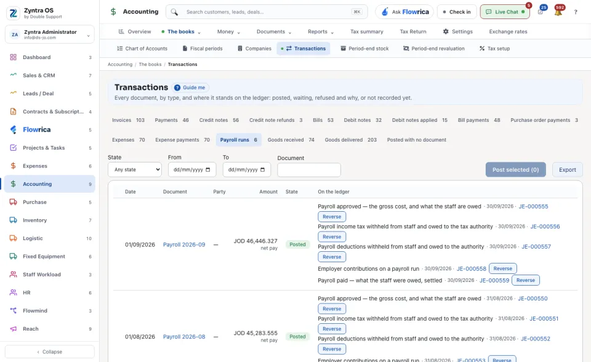The height and width of the screenshot is (362, 591).
Task: Open the Staff Workload sidebar icon
Action: (x=13, y=274)
